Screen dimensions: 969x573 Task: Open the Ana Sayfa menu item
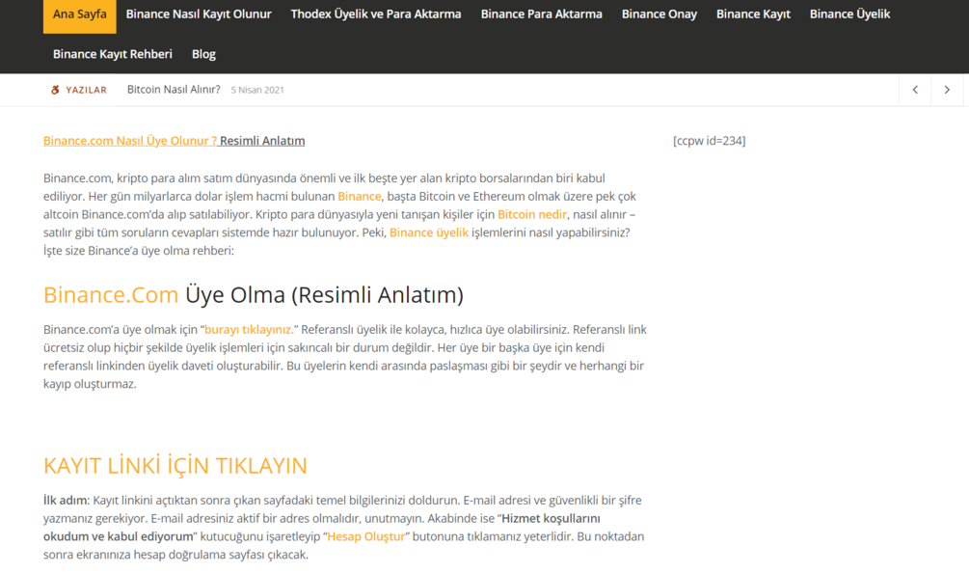[79, 14]
